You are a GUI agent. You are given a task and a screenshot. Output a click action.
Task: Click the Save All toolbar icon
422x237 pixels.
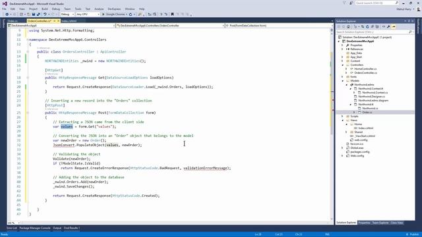point(38,14)
